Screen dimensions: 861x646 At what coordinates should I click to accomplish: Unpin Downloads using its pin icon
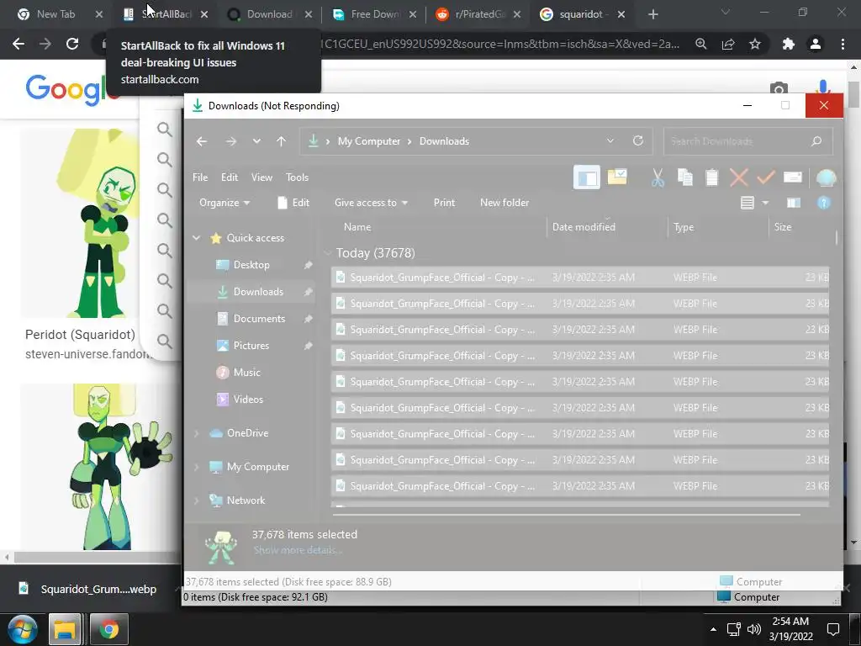(308, 292)
